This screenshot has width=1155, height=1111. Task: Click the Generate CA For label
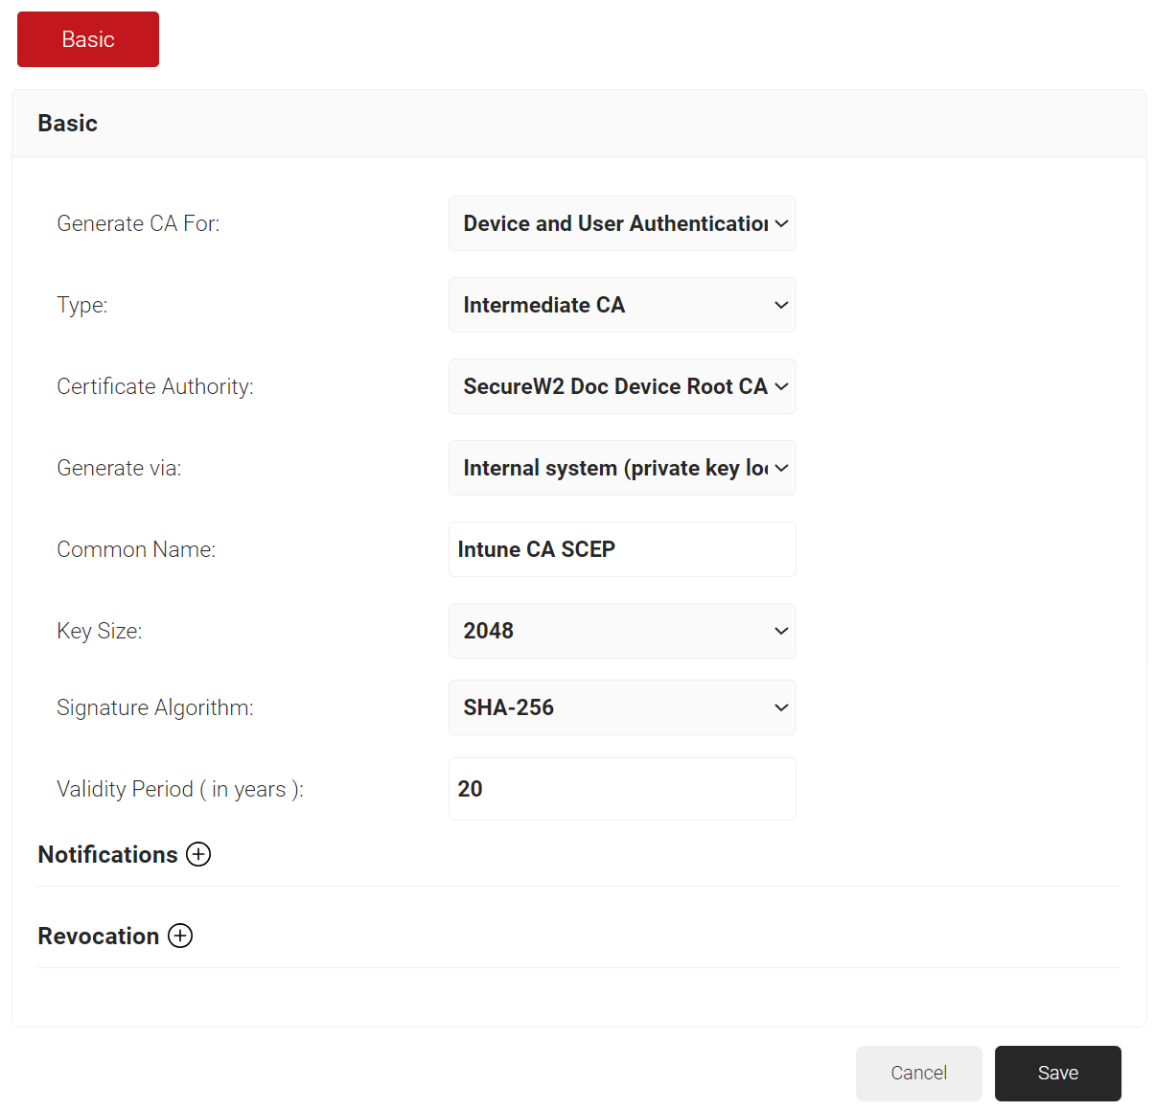(x=138, y=223)
